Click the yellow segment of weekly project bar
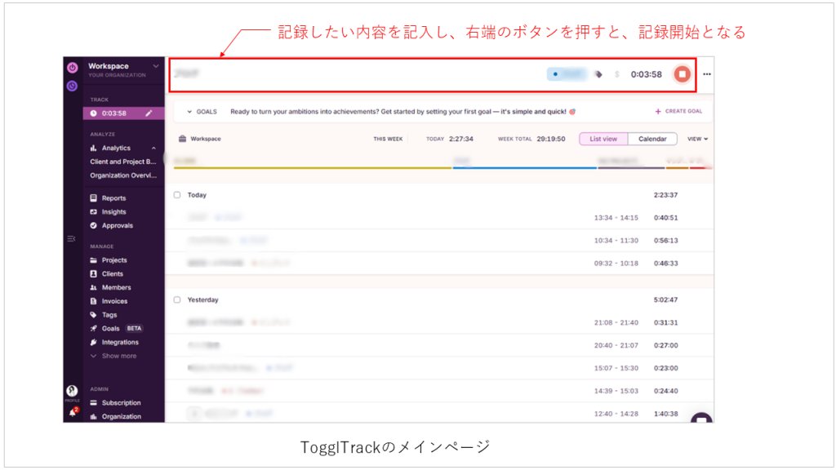This screenshot has width=836, height=470. (313, 168)
